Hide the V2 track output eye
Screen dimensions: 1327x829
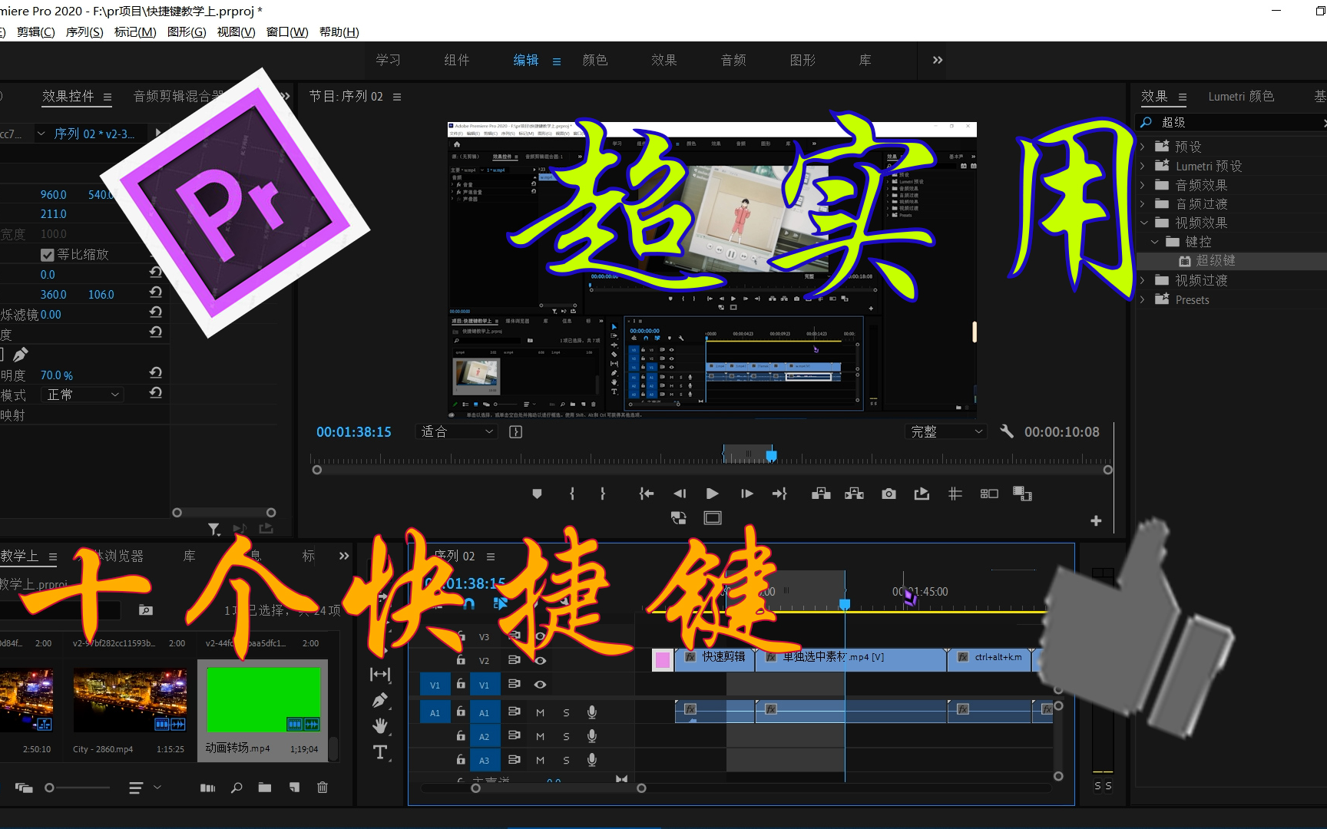click(x=540, y=660)
